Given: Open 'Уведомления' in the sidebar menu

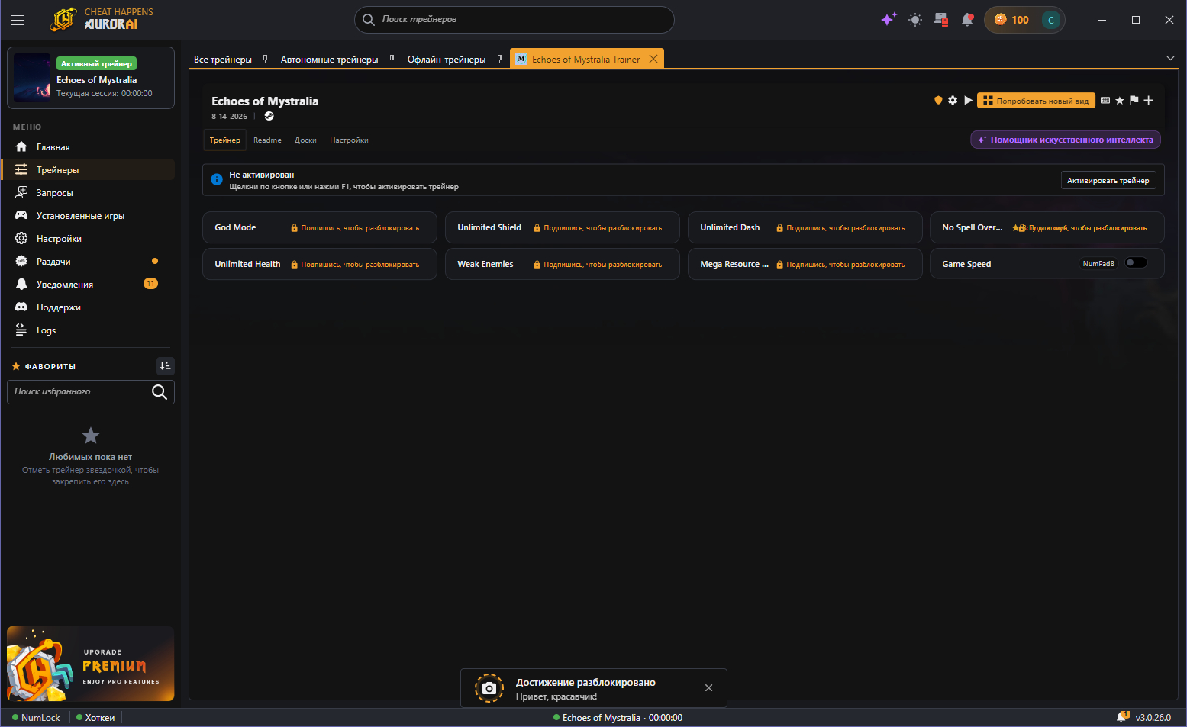Looking at the screenshot, I should (x=89, y=284).
